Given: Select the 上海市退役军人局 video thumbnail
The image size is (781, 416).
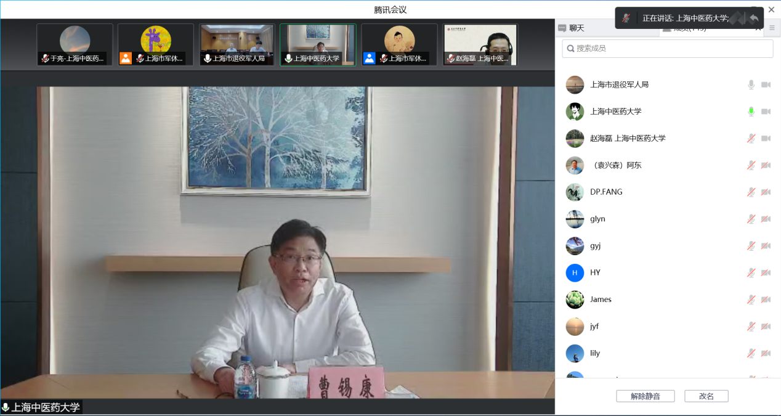Looking at the screenshot, I should (x=237, y=44).
